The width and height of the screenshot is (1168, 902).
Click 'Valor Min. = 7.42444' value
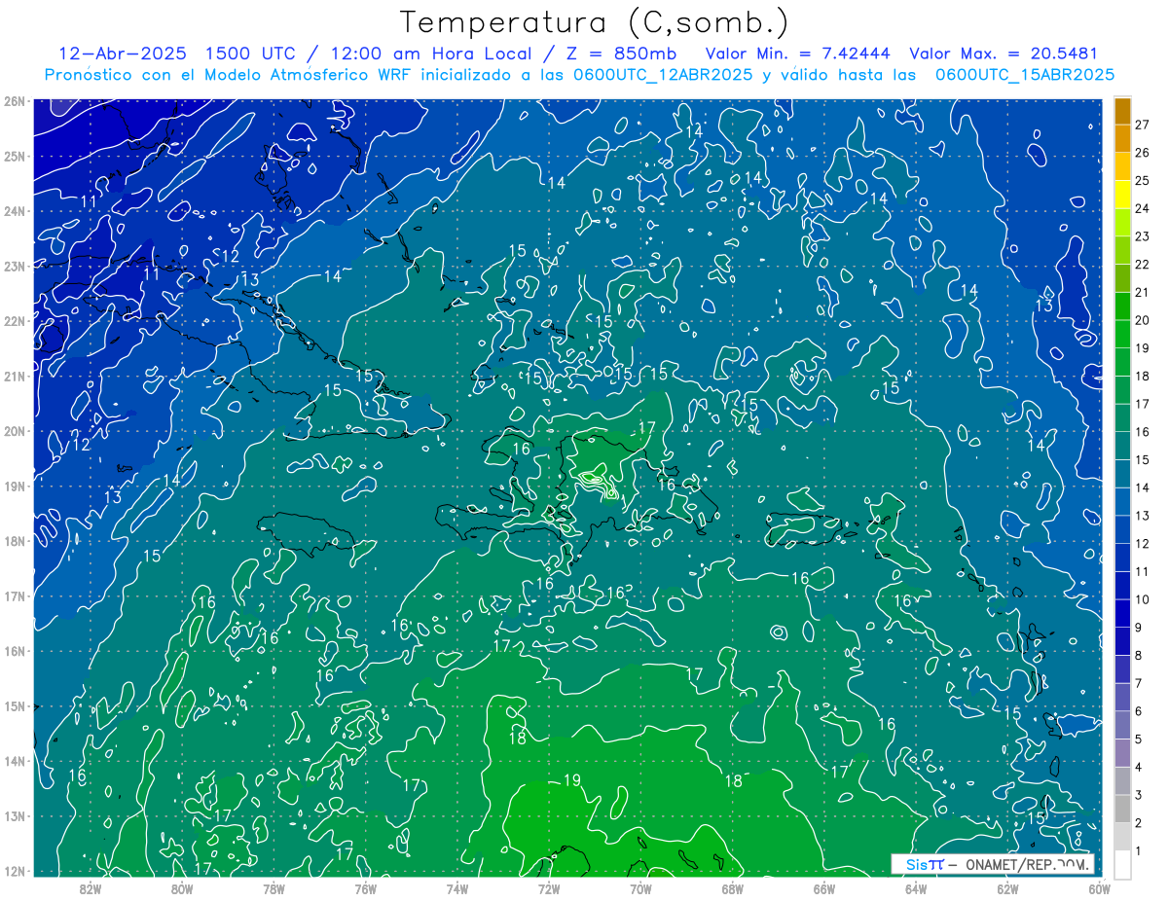tap(797, 53)
